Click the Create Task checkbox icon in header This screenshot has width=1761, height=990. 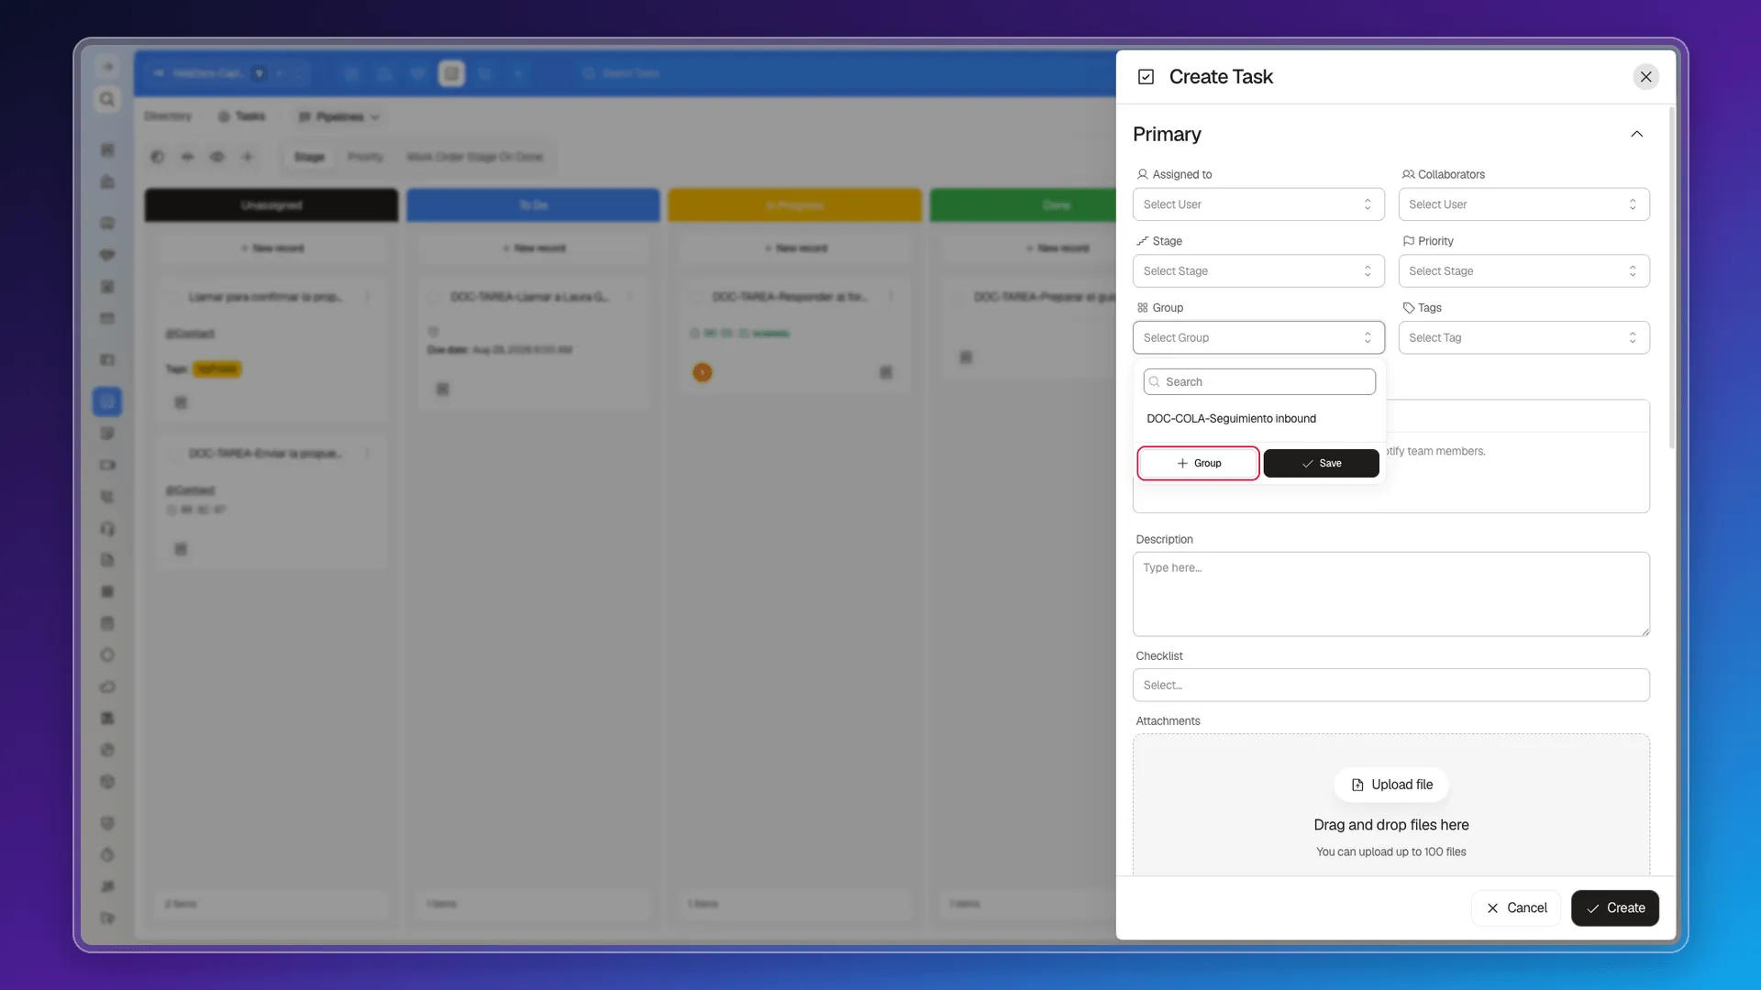coord(1146,77)
